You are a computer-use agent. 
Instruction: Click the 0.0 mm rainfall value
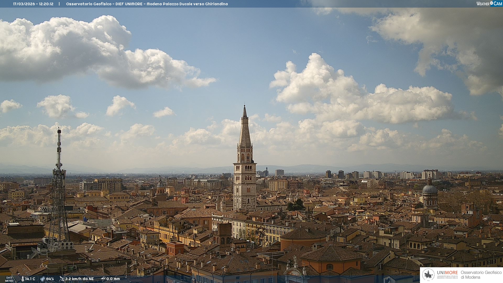(113, 279)
